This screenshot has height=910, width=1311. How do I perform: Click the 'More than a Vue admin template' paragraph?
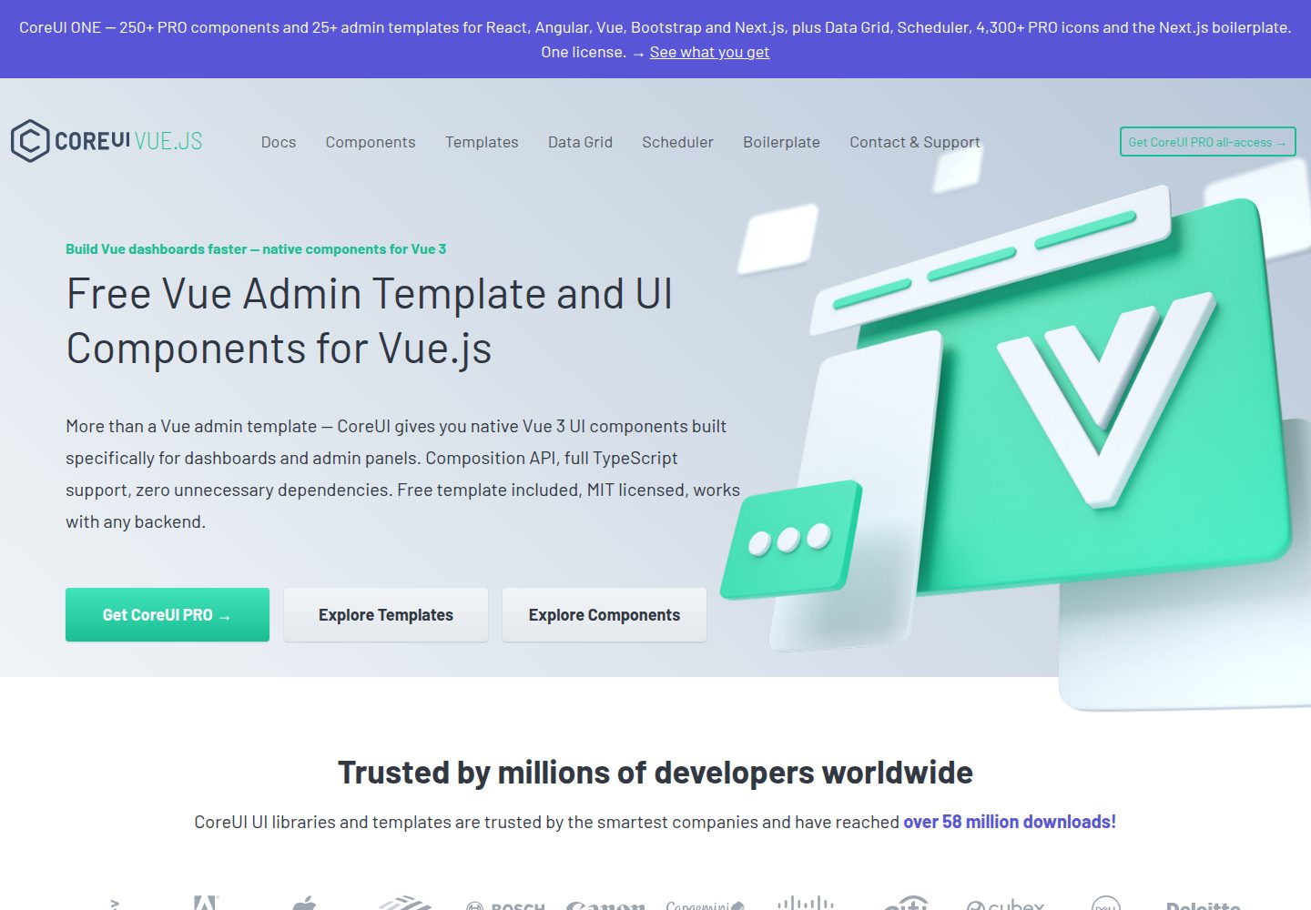[403, 474]
